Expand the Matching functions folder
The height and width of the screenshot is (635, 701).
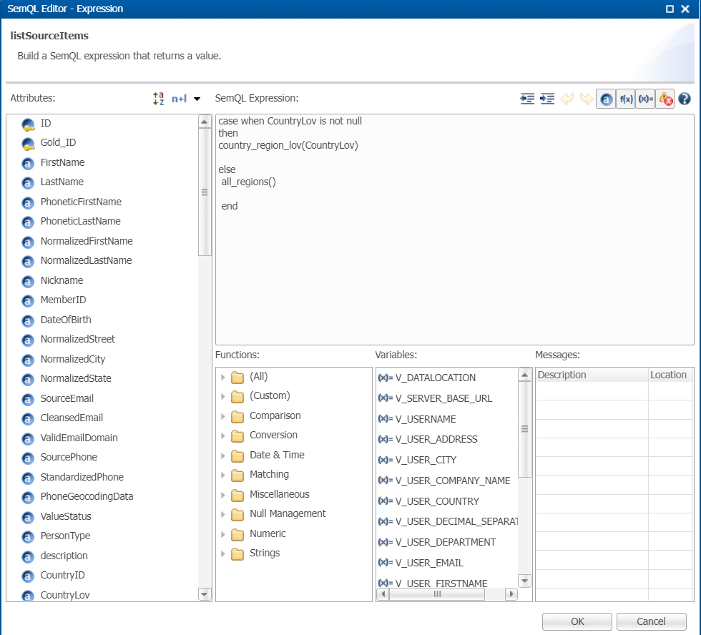[x=223, y=475]
